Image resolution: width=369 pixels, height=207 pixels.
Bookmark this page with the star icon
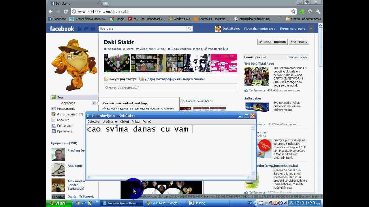click(x=293, y=11)
